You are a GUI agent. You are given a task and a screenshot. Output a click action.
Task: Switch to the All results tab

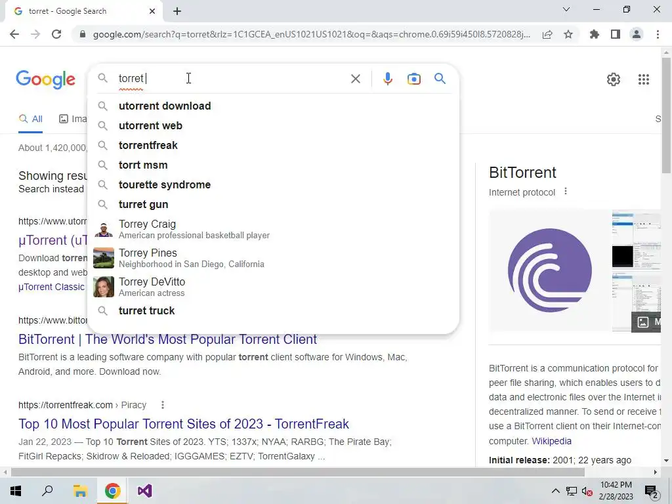pyautogui.click(x=30, y=119)
